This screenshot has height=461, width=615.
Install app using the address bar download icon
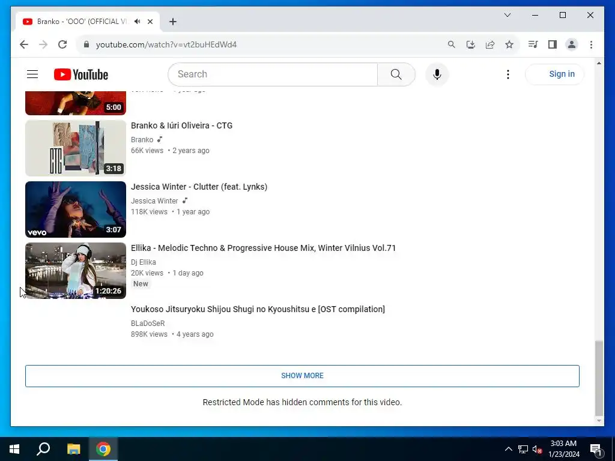[x=471, y=44]
